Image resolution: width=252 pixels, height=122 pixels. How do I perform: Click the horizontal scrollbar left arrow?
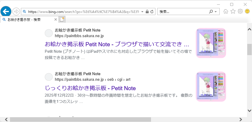tap(6, 119)
